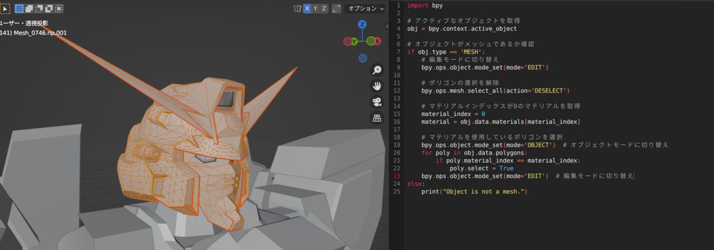Image resolution: width=714 pixels, height=250 pixels.
Task: Click the butterfly mesh symmetry icon
Action: click(x=297, y=8)
